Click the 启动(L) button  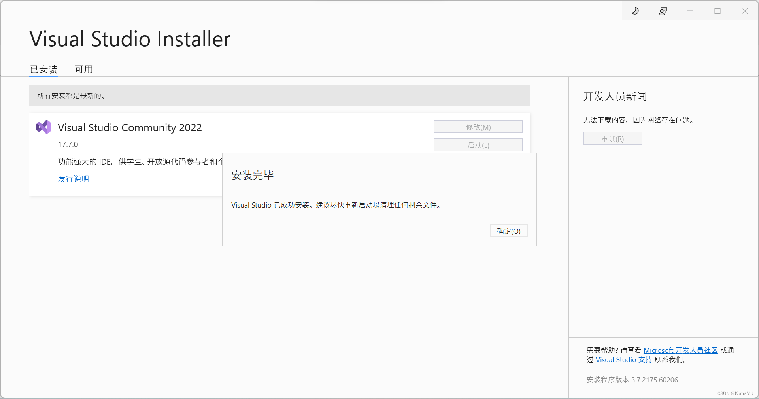click(x=478, y=145)
